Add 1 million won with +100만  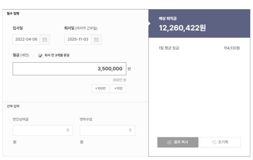click(100, 89)
